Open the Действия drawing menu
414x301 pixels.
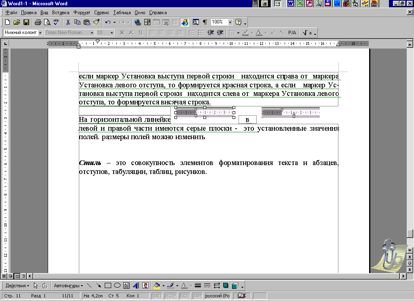coord(17,286)
